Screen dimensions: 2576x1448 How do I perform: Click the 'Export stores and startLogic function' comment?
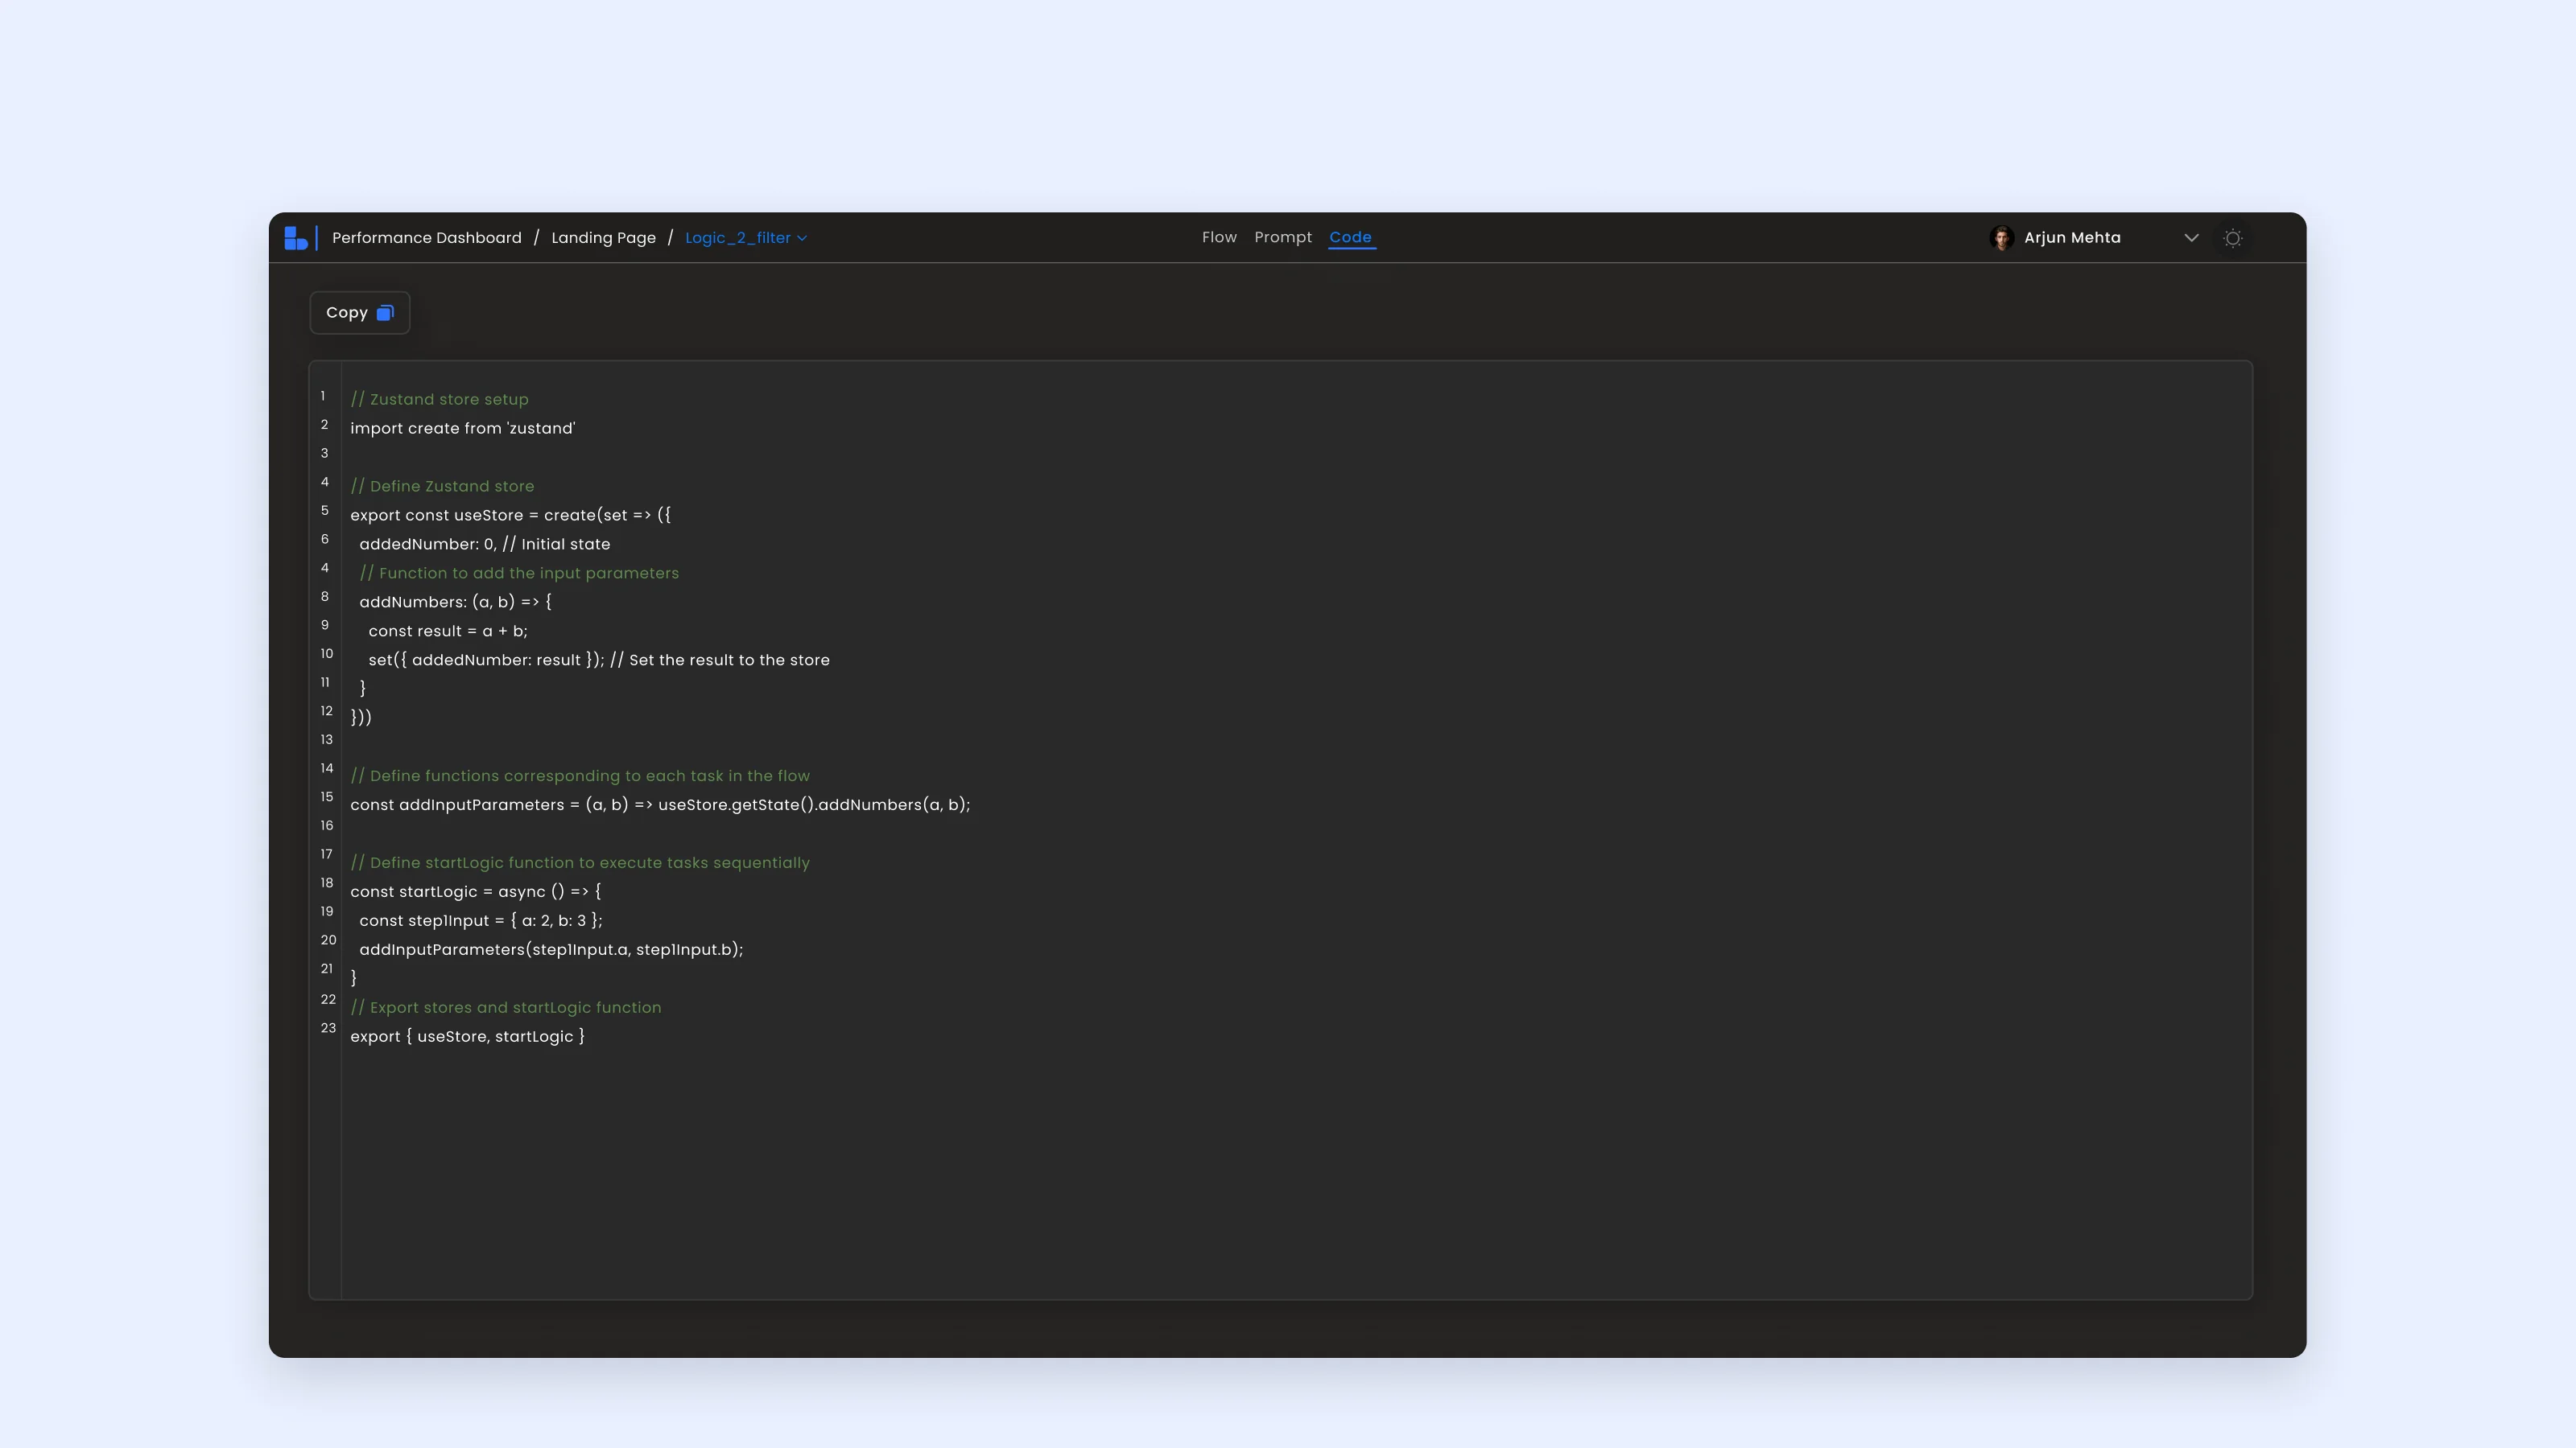pos(506,1008)
